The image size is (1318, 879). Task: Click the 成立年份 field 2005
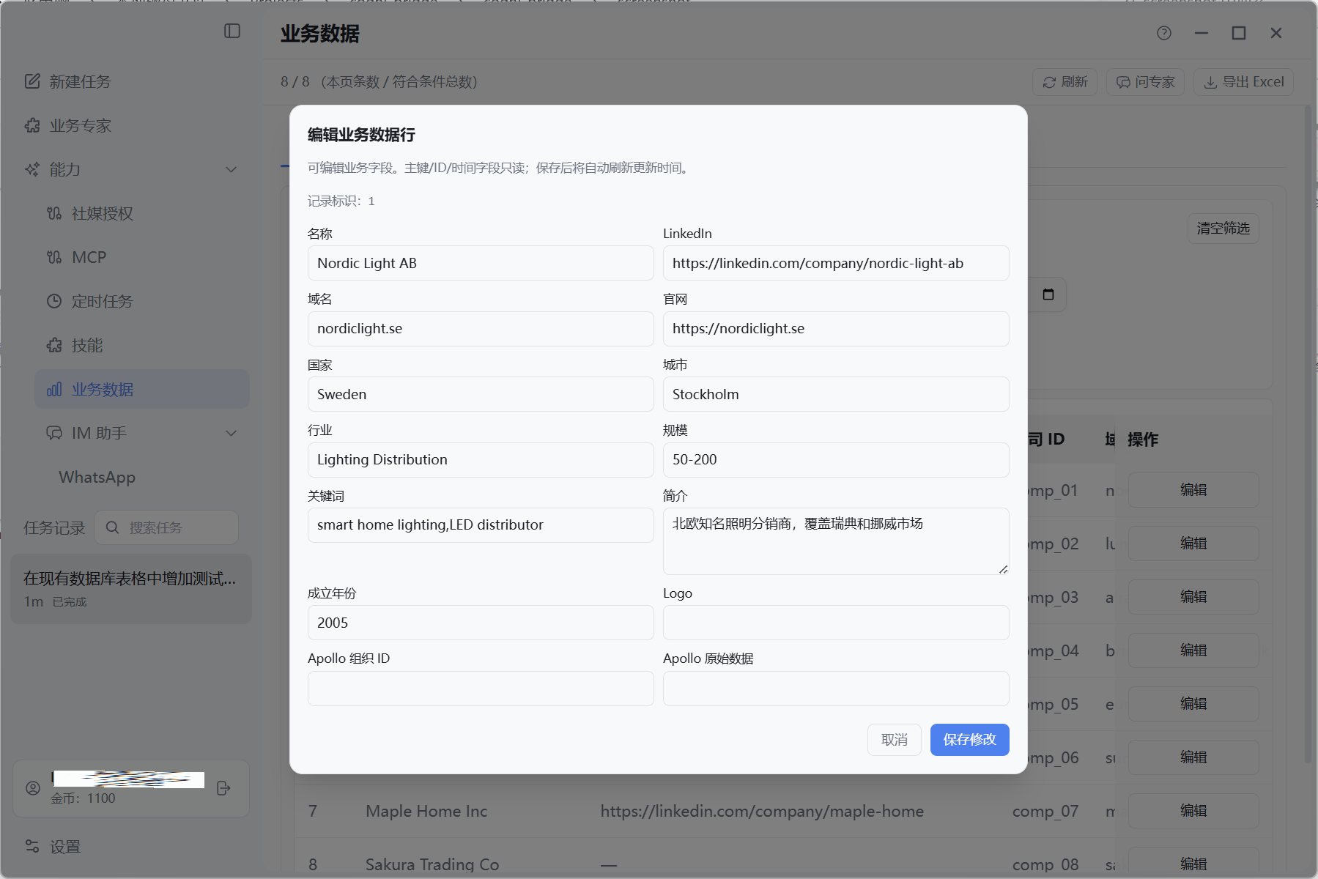pyautogui.click(x=481, y=623)
